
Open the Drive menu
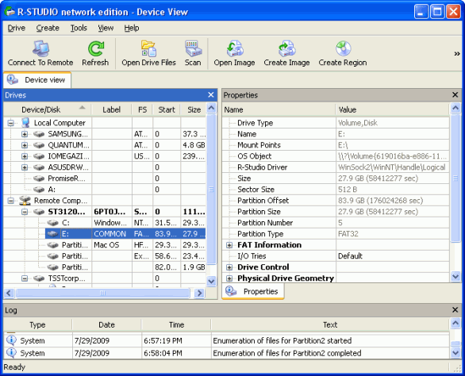17,28
